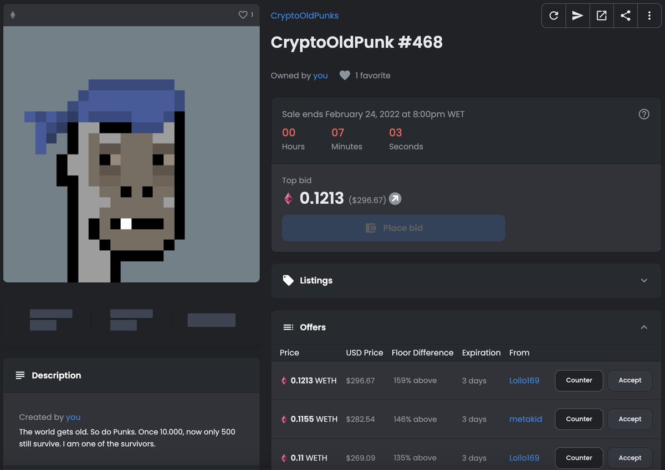
Task: Accept the 0.1155 WETH offer from metakid
Action: pyautogui.click(x=630, y=419)
